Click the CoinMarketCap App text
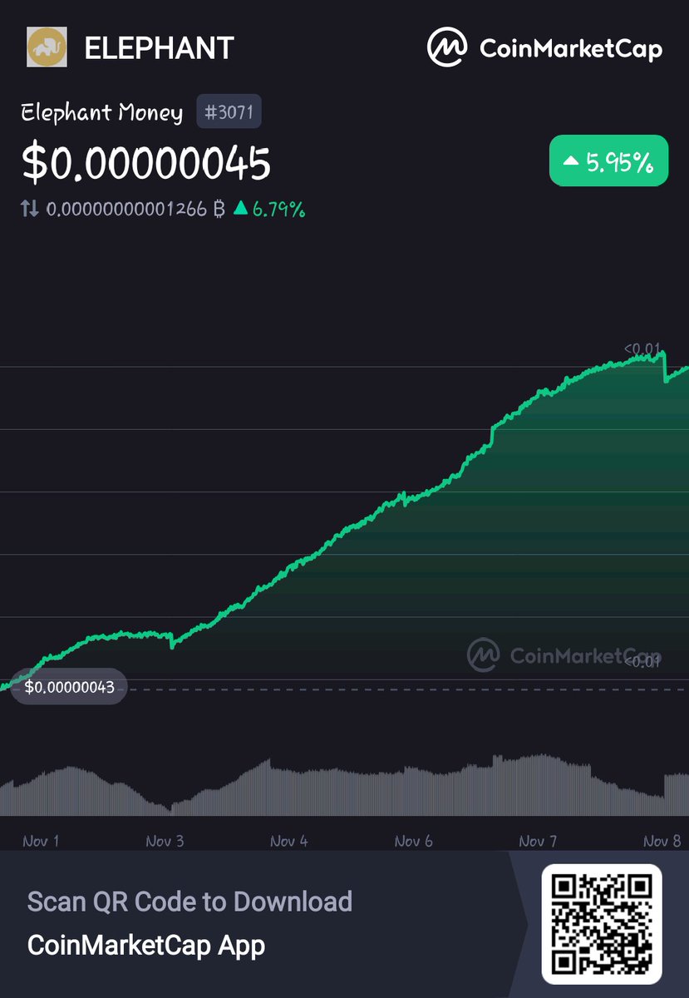This screenshot has height=998, width=689. (x=146, y=946)
